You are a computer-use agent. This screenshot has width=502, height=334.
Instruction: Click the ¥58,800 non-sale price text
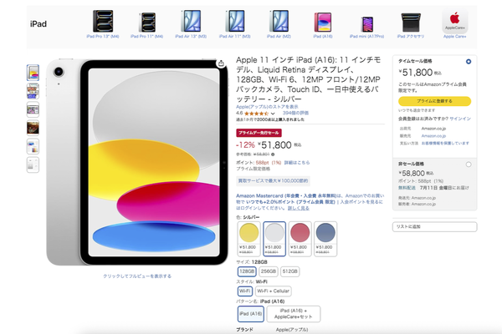413,174
